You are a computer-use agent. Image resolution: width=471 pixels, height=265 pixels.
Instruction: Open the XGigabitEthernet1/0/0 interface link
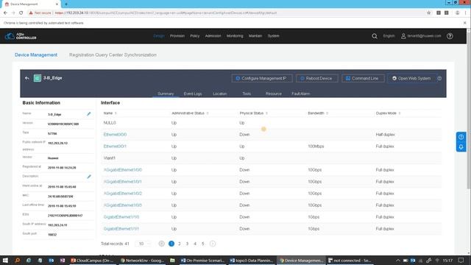coord(123,170)
